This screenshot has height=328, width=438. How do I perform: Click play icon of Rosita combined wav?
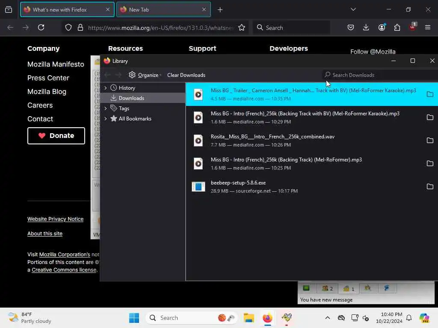(x=198, y=141)
